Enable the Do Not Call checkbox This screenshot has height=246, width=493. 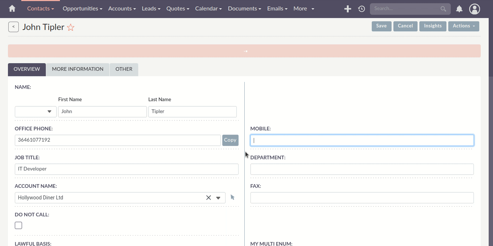click(x=18, y=225)
